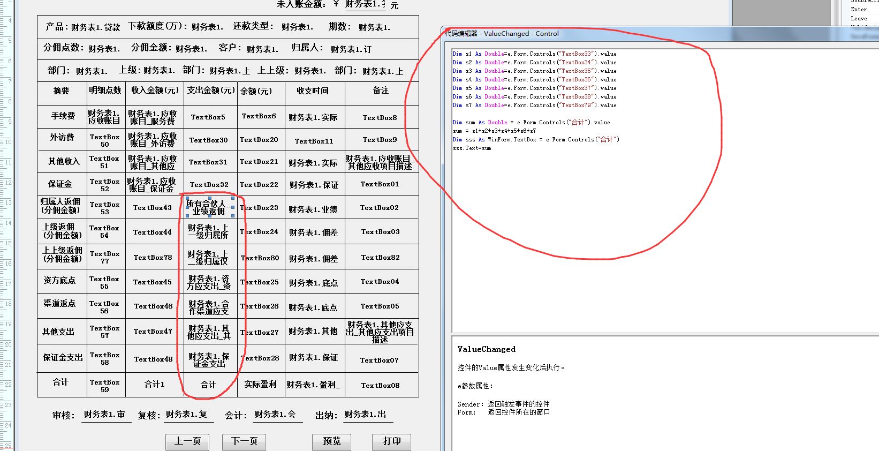Select the Leave event in the list
The height and width of the screenshot is (451, 879).
point(859,18)
